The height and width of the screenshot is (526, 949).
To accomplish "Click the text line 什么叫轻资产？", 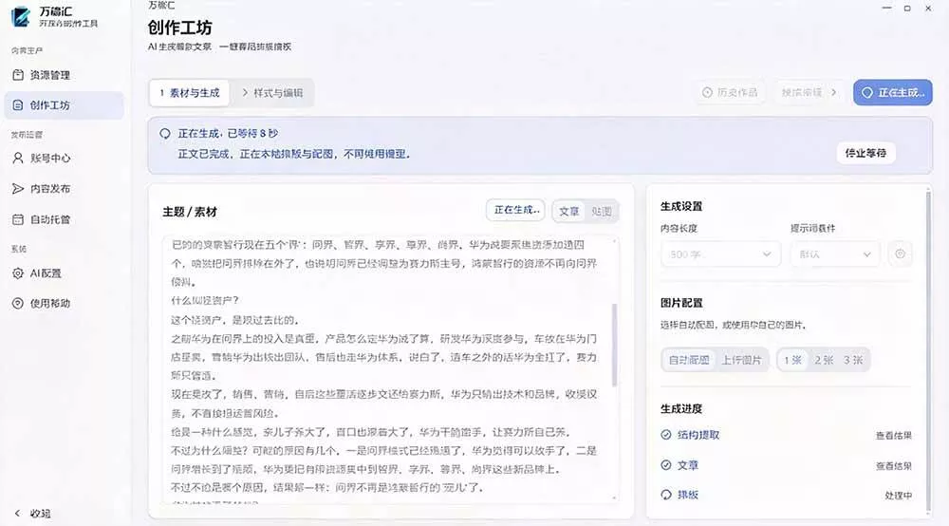I will pos(205,301).
